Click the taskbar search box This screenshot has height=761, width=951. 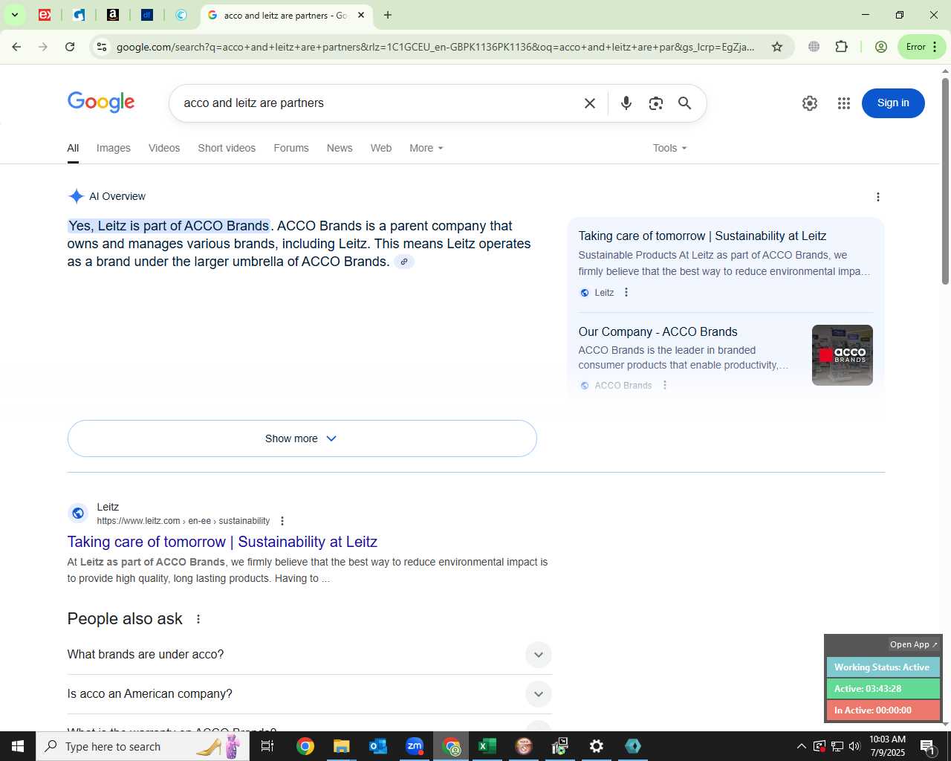[x=143, y=746]
